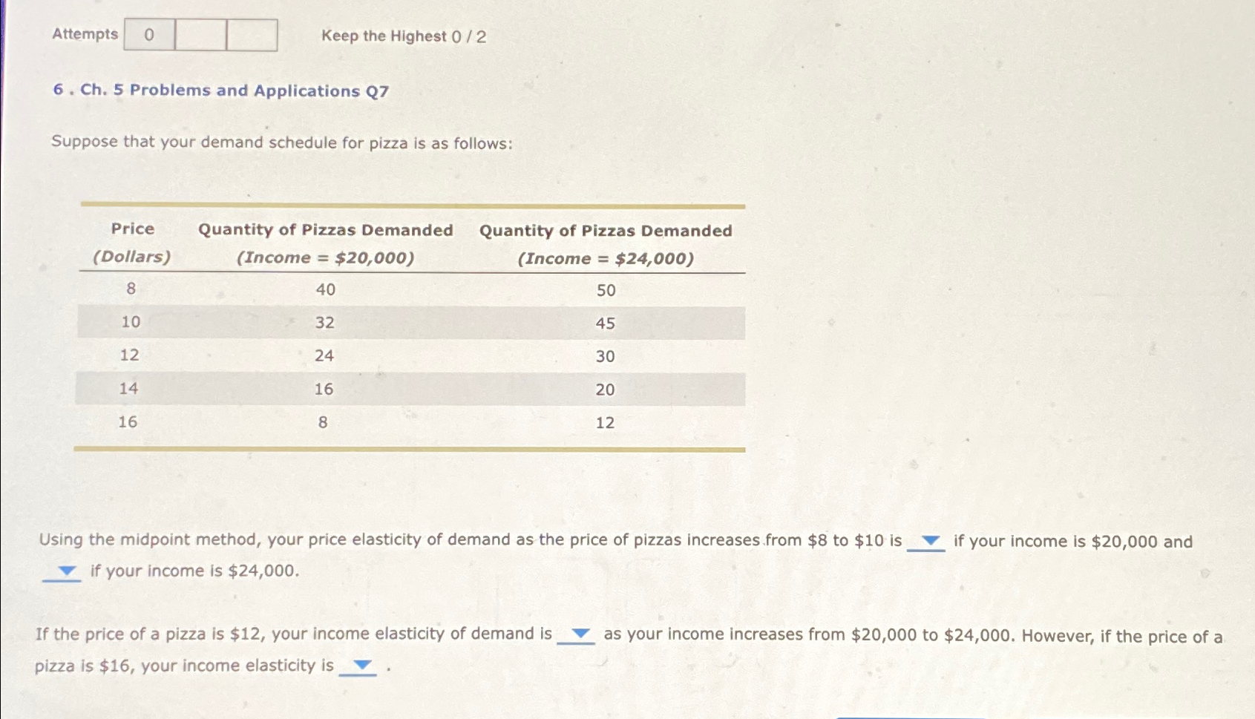Select the row with price 12
1255x719 pixels.
click(x=128, y=356)
